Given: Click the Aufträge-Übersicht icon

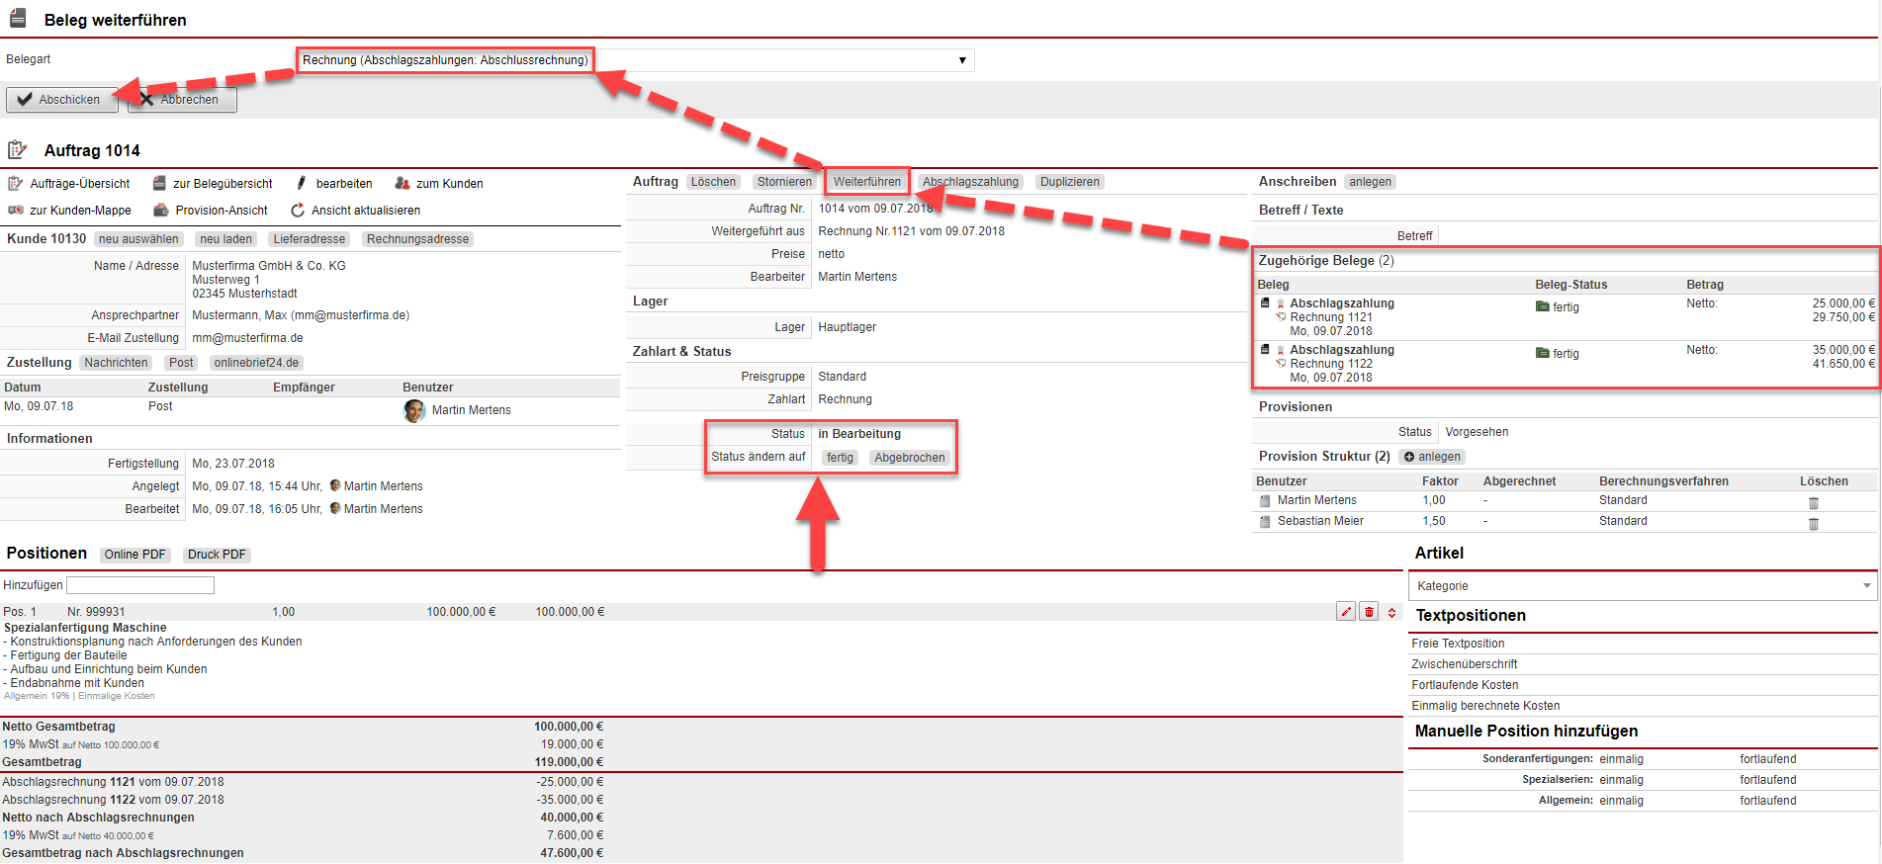Looking at the screenshot, I should point(16,184).
